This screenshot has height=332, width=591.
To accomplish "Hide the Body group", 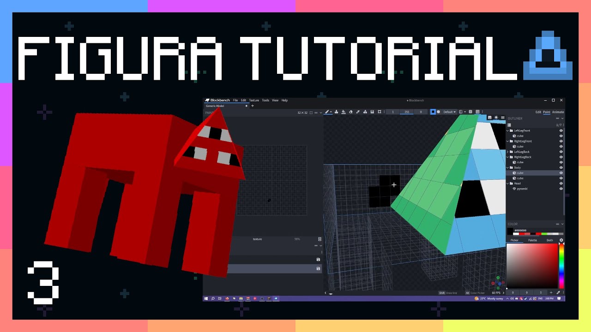I will tap(561, 167).
